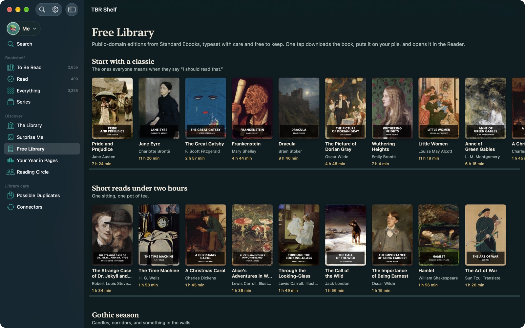Click A Christmas Carol title
The width and height of the screenshot is (525, 328).
tap(205, 271)
